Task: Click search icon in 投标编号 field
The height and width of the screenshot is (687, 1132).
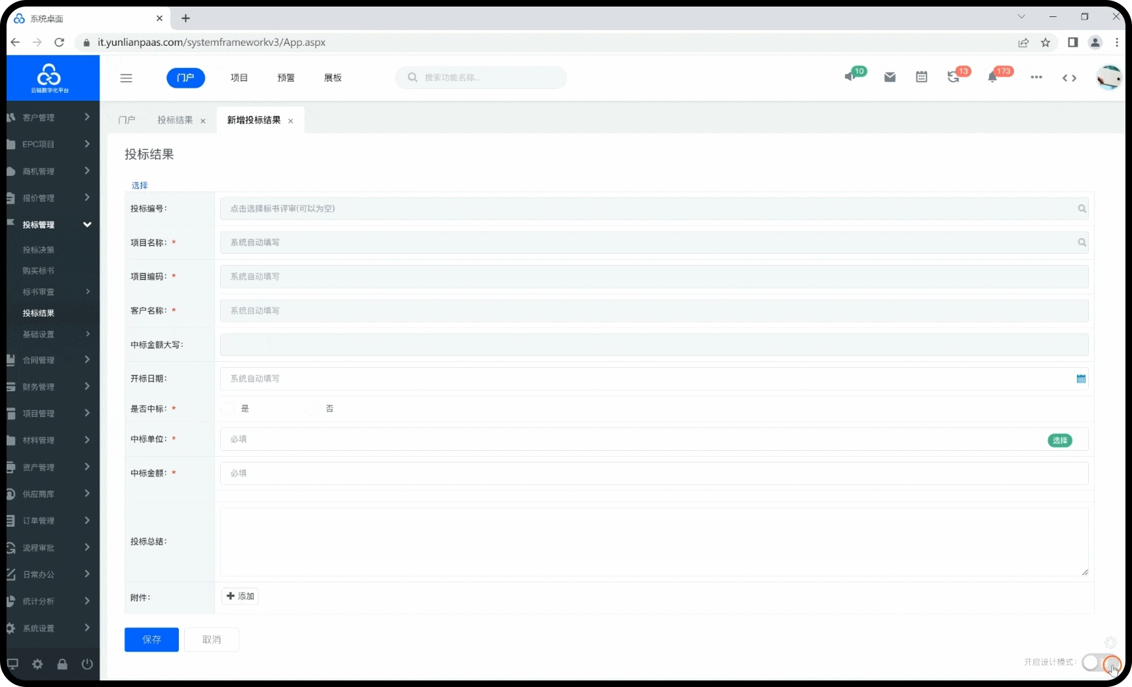Action: tap(1082, 209)
